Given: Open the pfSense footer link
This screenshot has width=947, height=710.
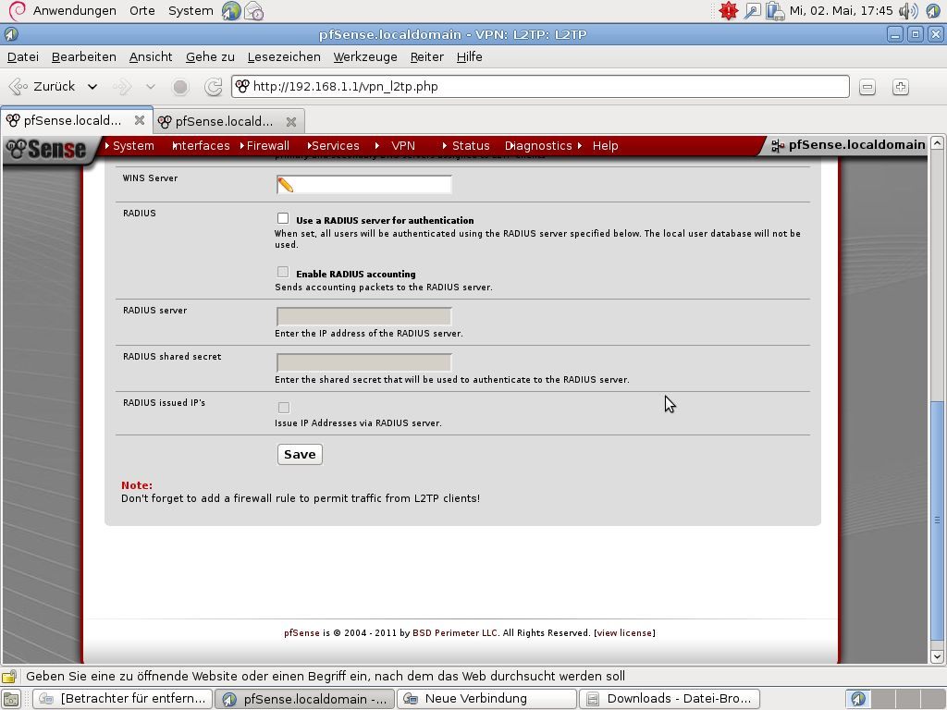Looking at the screenshot, I should pos(301,632).
